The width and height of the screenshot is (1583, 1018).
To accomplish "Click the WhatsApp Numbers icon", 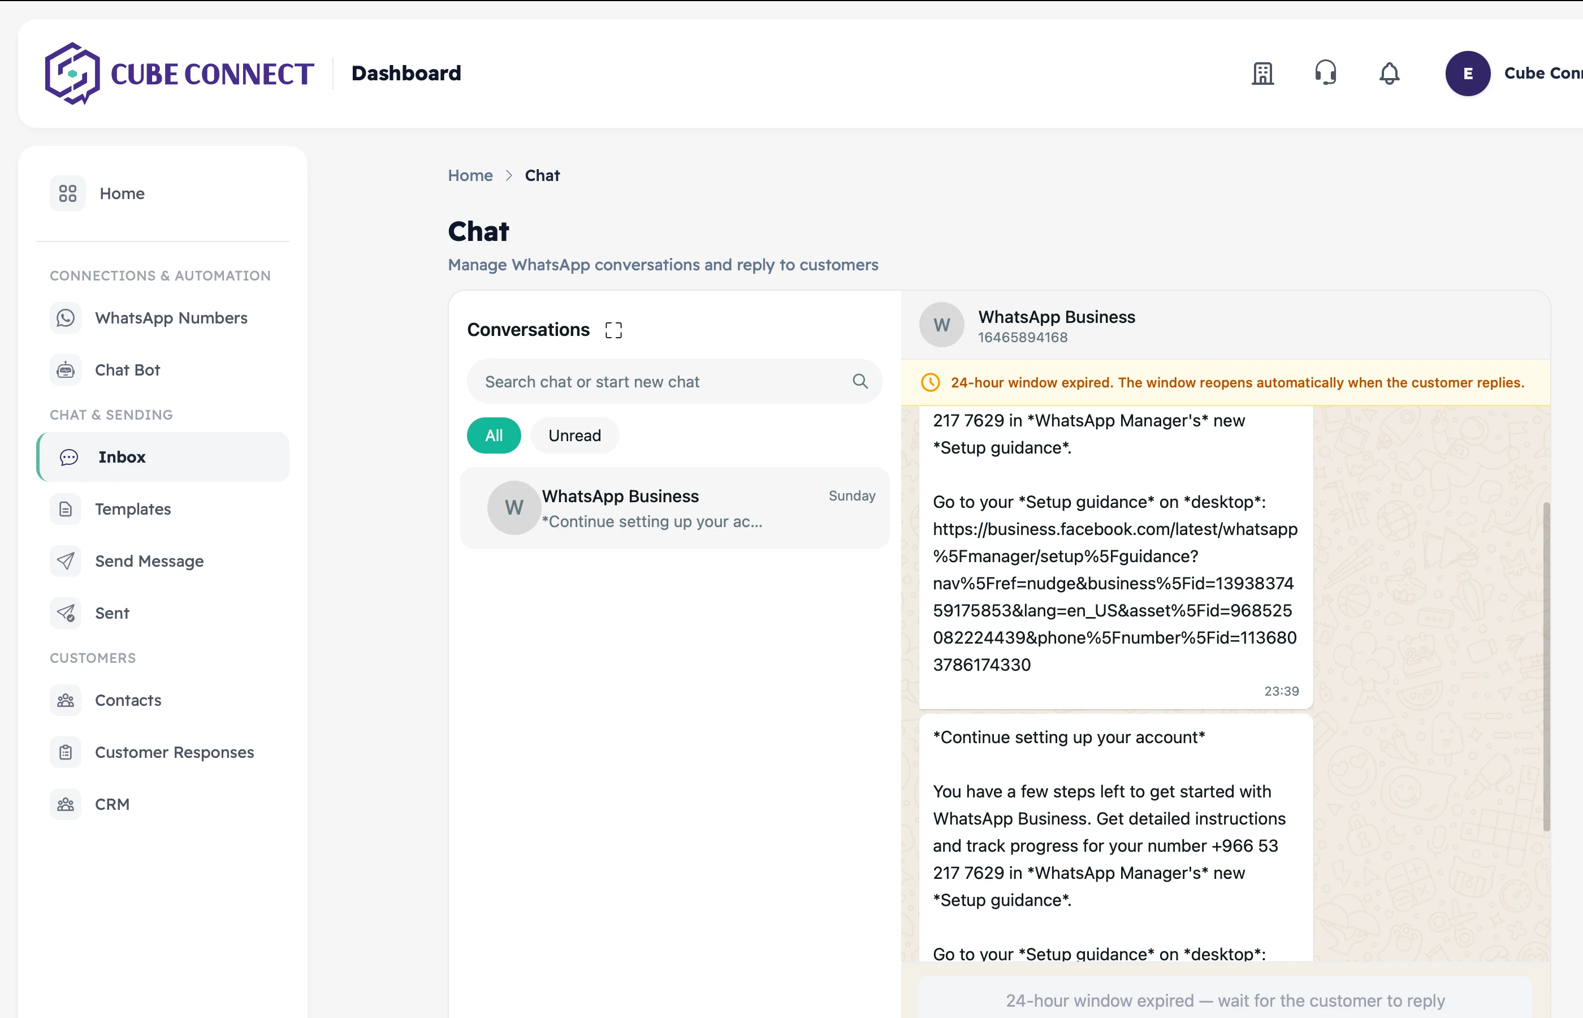I will 66,318.
